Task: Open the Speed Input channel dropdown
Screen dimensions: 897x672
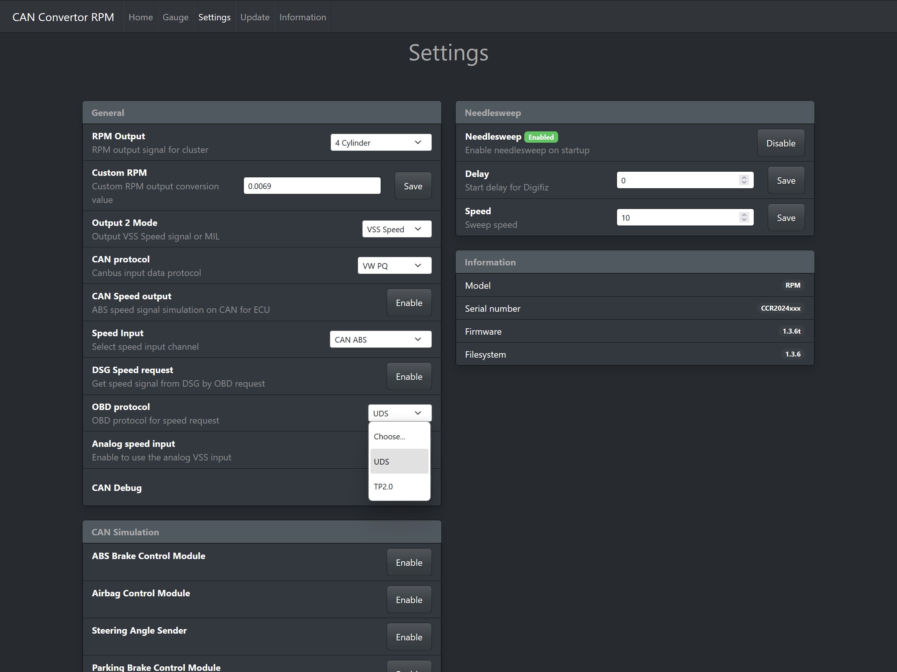Action: pyautogui.click(x=380, y=340)
